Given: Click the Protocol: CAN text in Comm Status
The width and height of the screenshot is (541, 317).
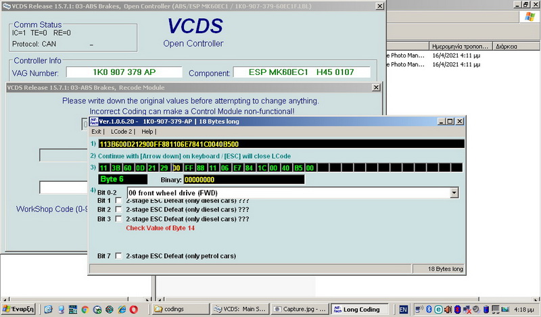Looking at the screenshot, I should coord(34,44).
